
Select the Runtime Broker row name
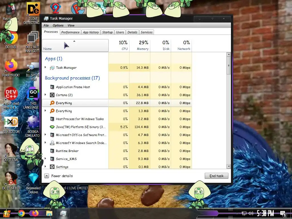[67, 151]
